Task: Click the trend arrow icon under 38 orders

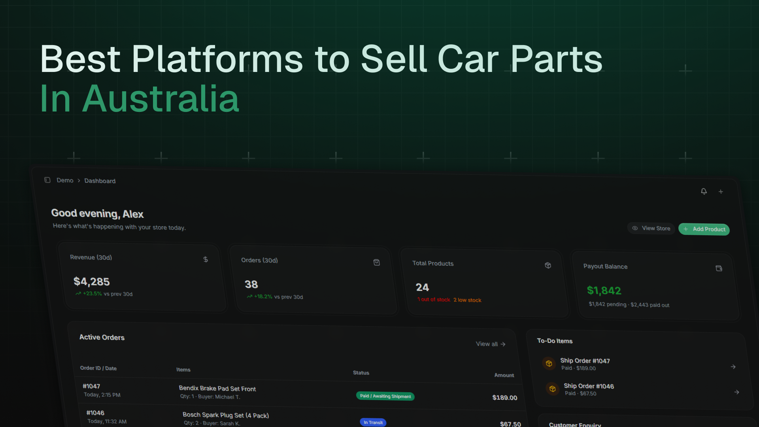Action: tap(249, 297)
